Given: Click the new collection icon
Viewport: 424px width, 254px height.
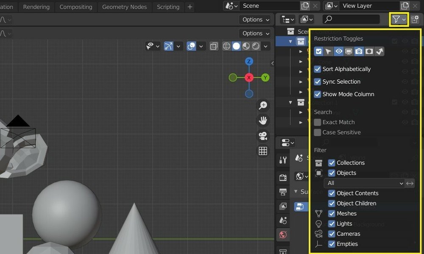Looking at the screenshot, I should coord(415,20).
